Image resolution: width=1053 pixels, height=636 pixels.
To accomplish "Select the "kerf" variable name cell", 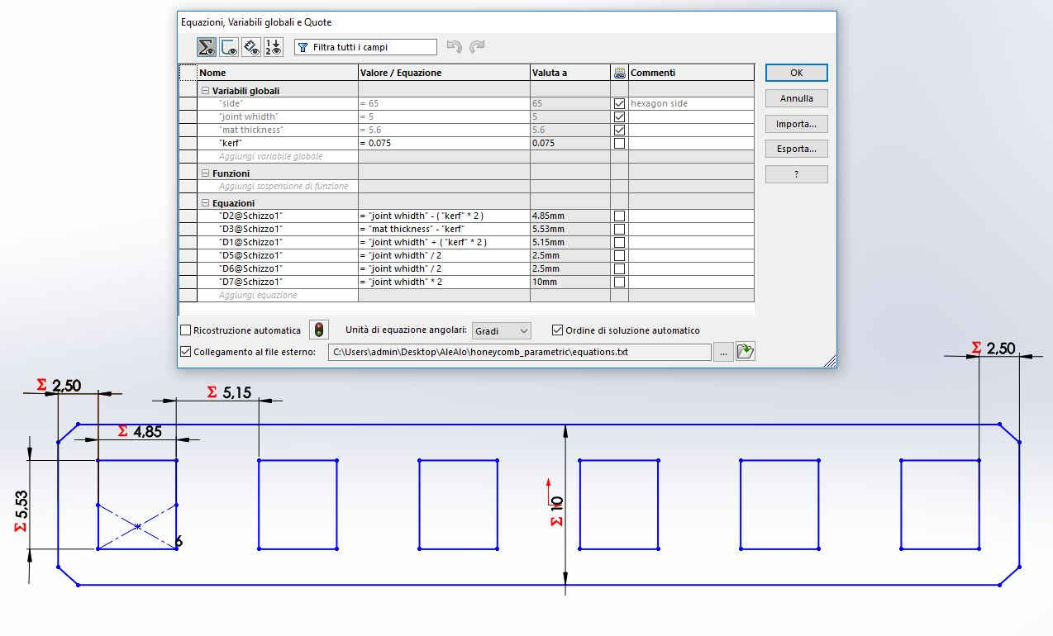I will [278, 144].
